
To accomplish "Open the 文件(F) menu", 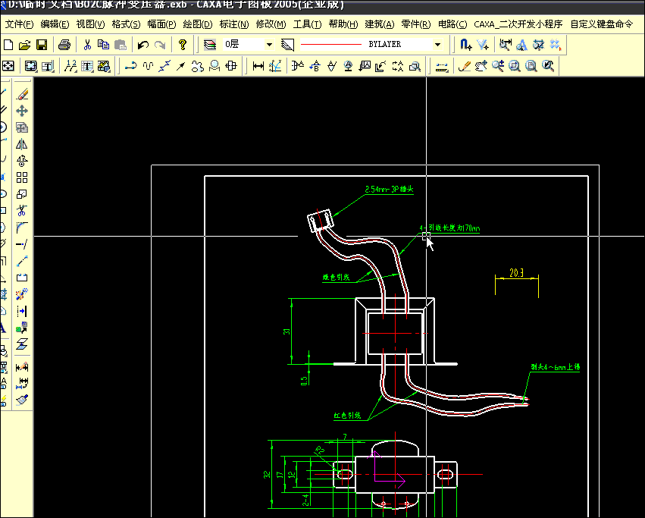I will pyautogui.click(x=20, y=25).
